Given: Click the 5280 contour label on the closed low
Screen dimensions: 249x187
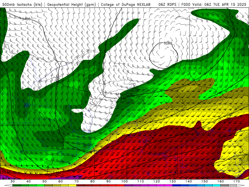Looking at the screenshot, I should pos(168,43).
